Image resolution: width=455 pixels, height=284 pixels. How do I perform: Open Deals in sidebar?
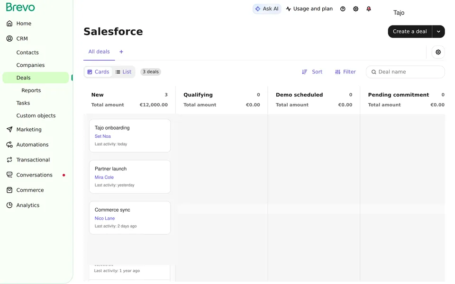[36, 78]
